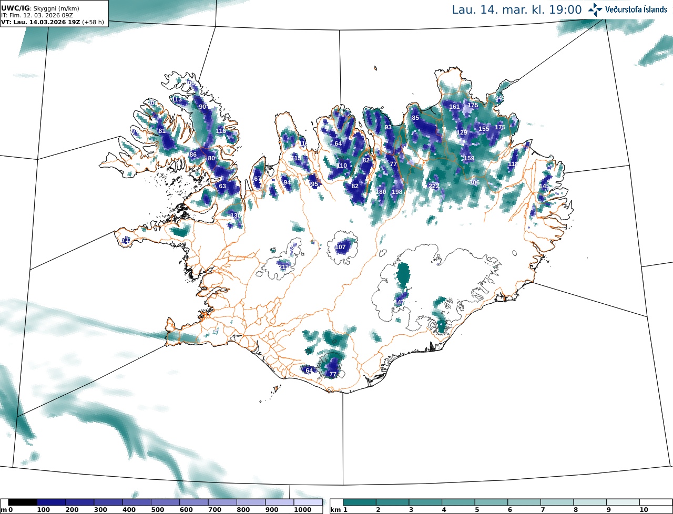
Task: Click the visibility value 130 on the map
Action: pos(236,215)
